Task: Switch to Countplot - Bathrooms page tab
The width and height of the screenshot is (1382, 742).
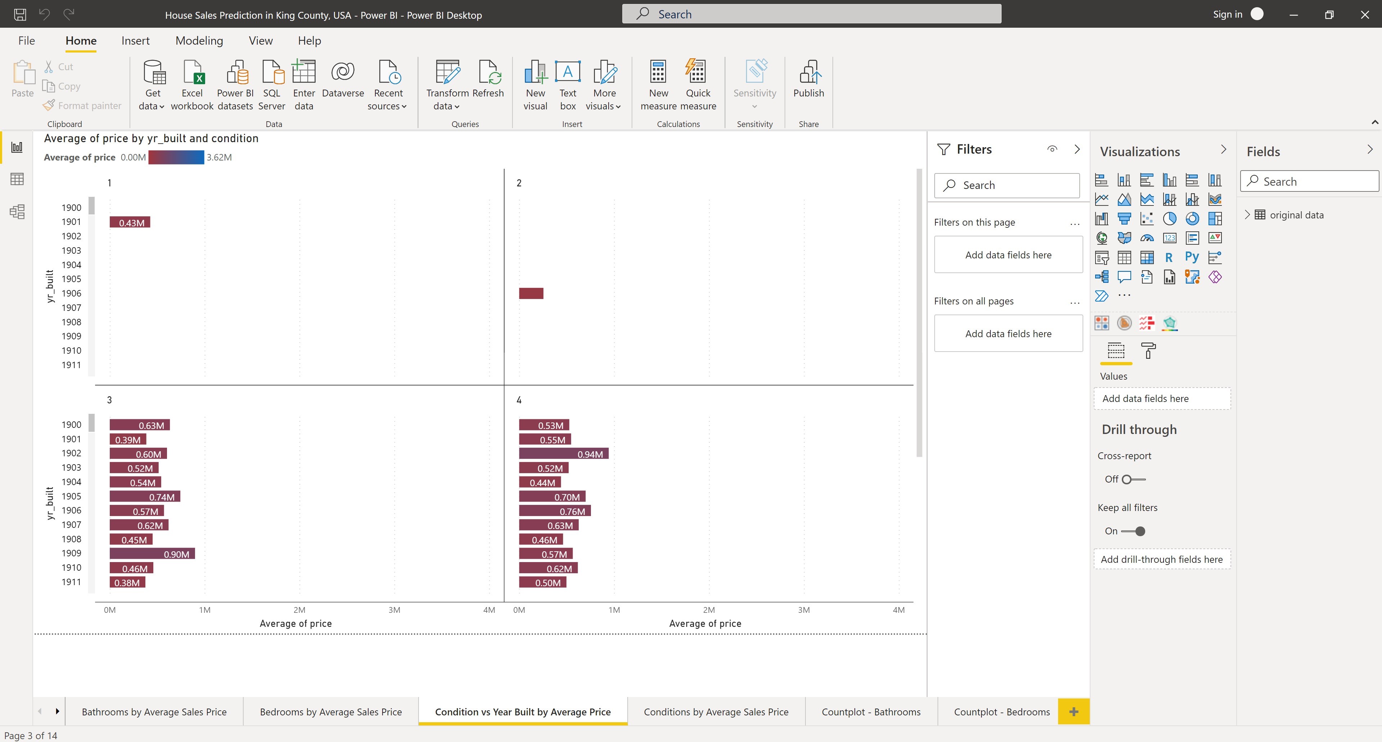Action: point(871,711)
